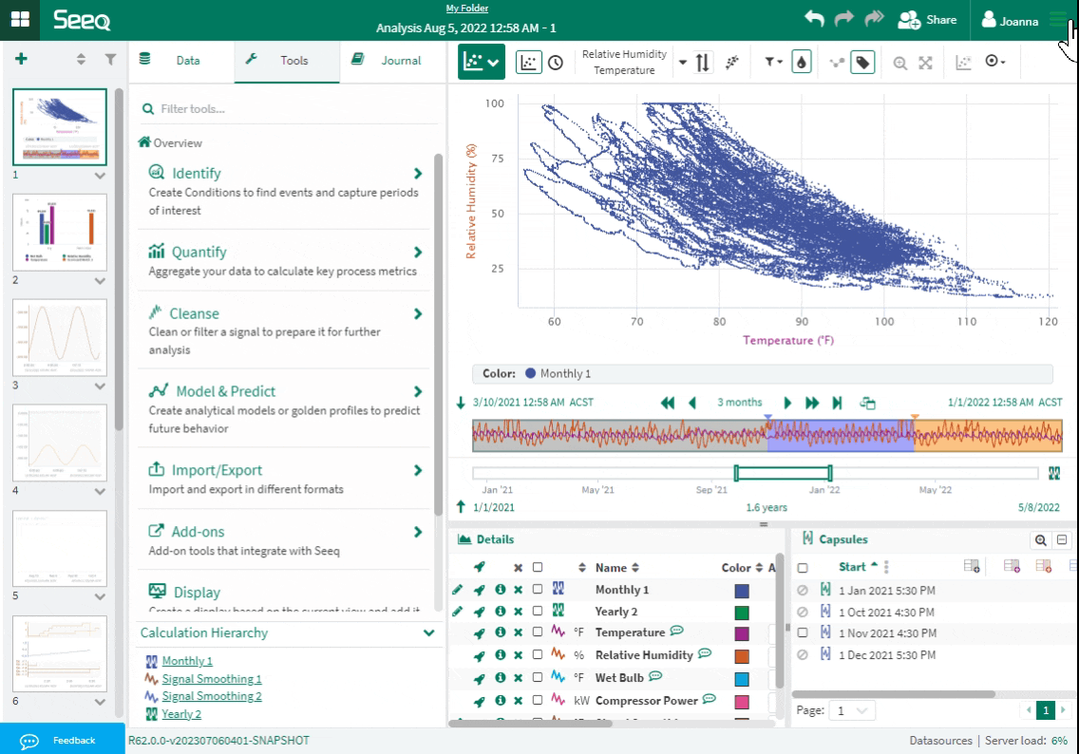Click the labels tag toolbar icon
Screen dimensions: 1079x754
pos(862,62)
